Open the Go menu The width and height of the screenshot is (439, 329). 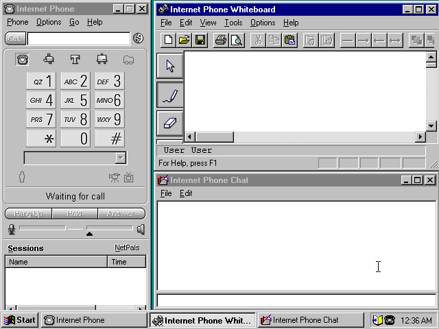click(74, 22)
